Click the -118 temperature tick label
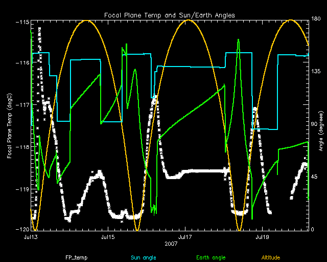The image size is (327, 262). point(22,147)
